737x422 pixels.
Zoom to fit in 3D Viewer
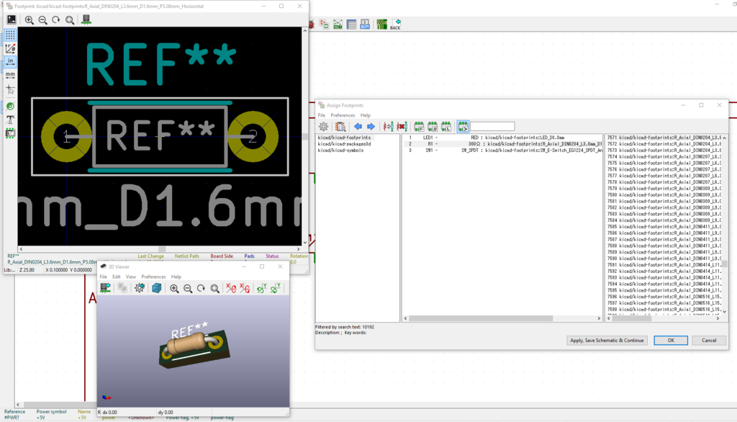point(214,288)
